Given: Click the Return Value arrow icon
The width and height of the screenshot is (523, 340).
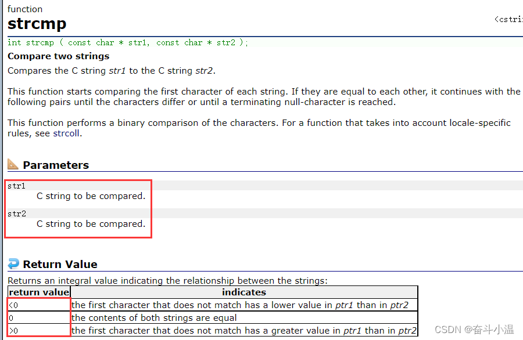Looking at the screenshot, I should click(13, 263).
